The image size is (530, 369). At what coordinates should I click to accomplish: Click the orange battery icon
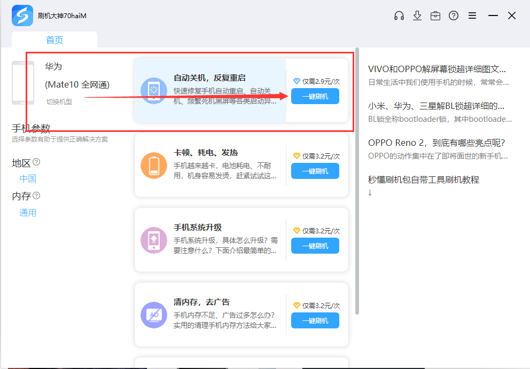coord(154,165)
